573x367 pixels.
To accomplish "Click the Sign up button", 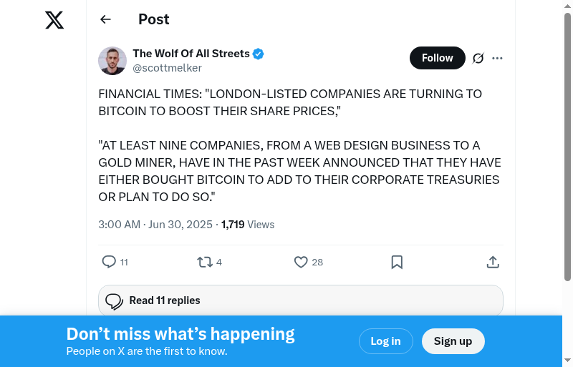I will click(x=453, y=341).
